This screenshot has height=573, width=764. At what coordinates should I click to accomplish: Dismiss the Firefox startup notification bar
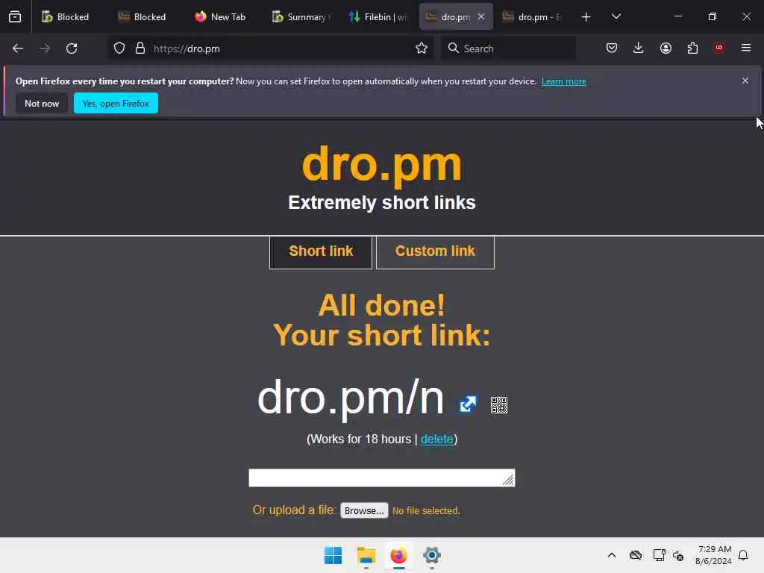click(745, 81)
